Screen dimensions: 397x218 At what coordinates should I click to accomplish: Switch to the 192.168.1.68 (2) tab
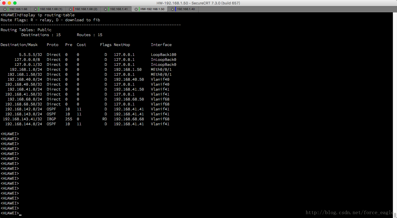(86, 9)
